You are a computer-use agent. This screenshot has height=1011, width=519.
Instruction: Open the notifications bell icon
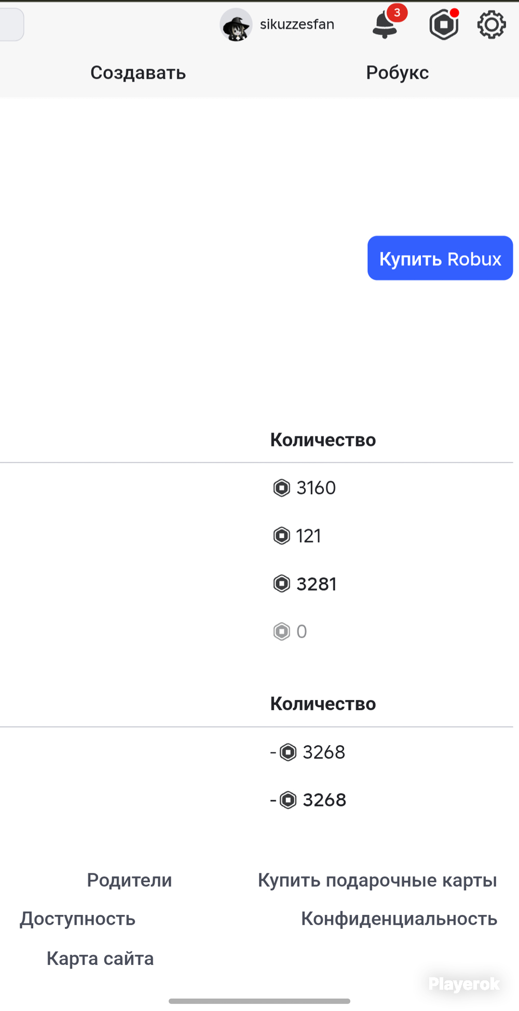point(385,25)
